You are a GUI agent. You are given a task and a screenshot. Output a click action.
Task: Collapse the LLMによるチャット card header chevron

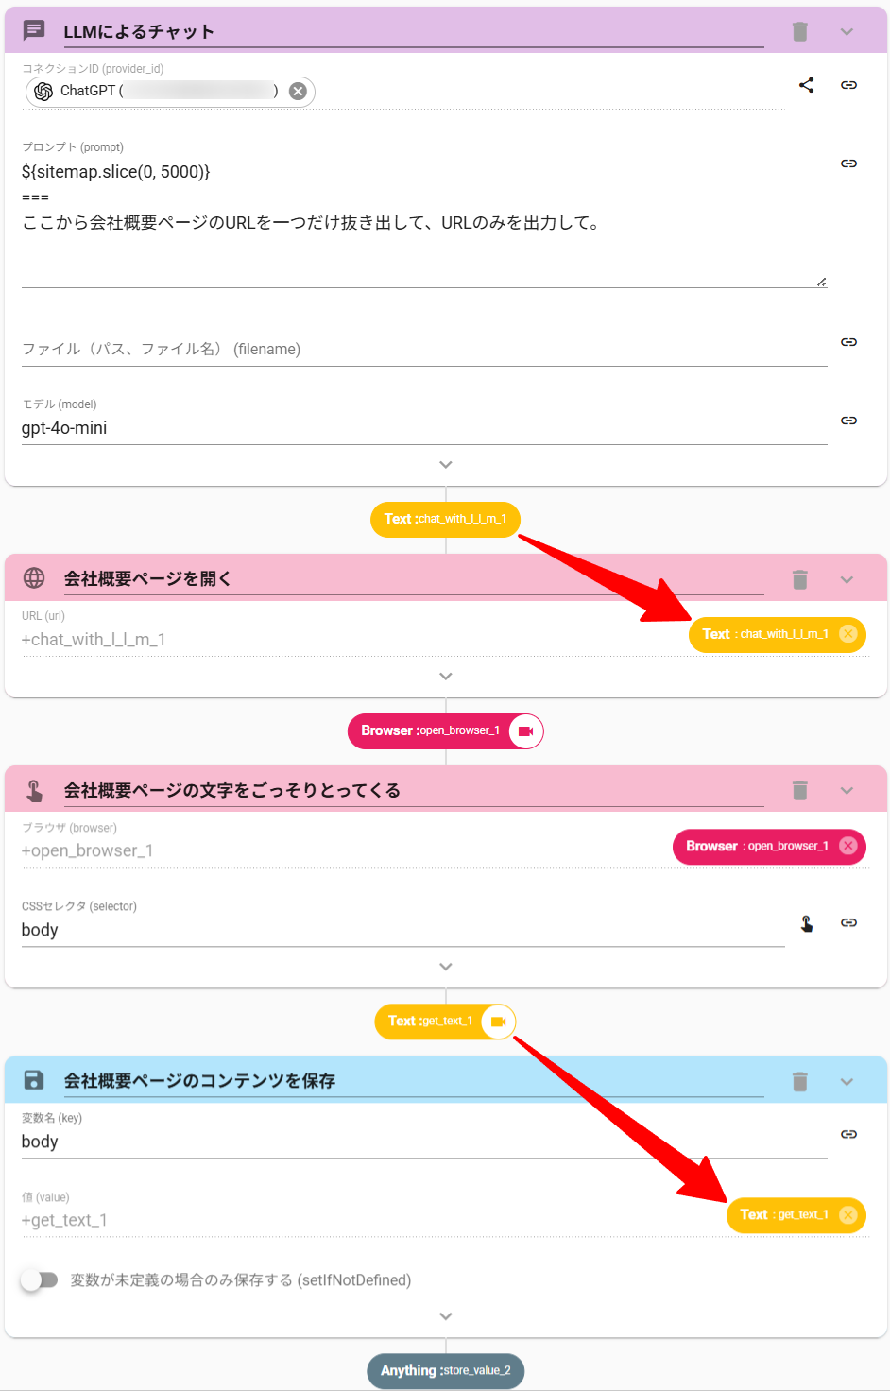847,32
